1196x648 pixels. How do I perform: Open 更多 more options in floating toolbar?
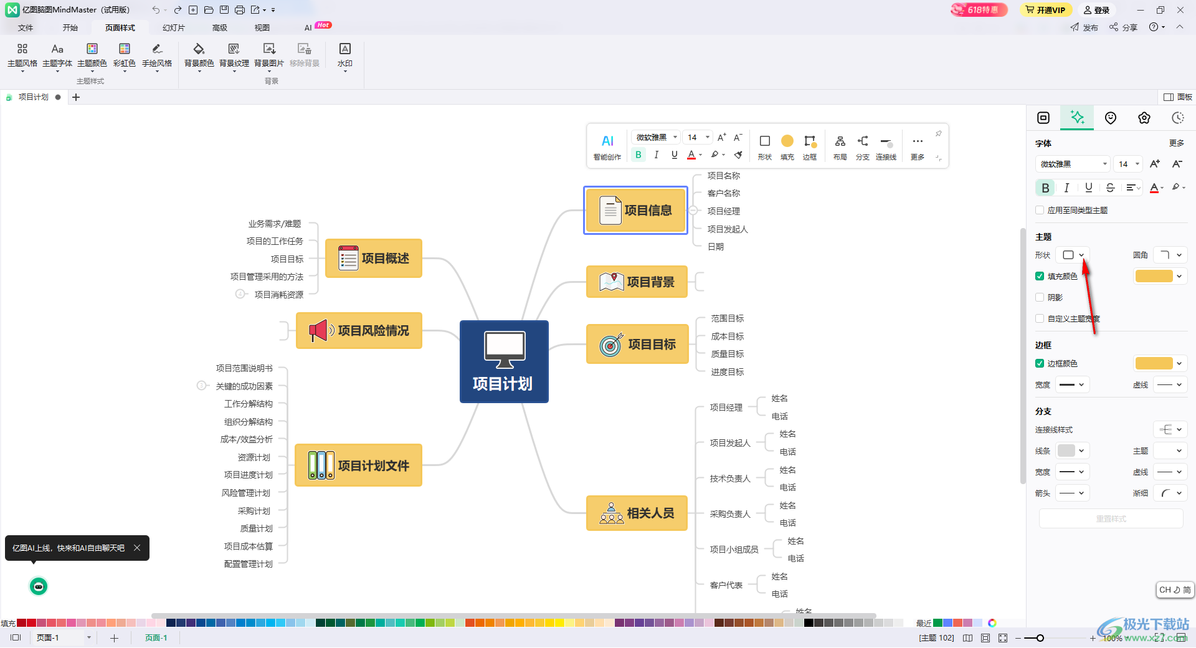click(x=918, y=147)
